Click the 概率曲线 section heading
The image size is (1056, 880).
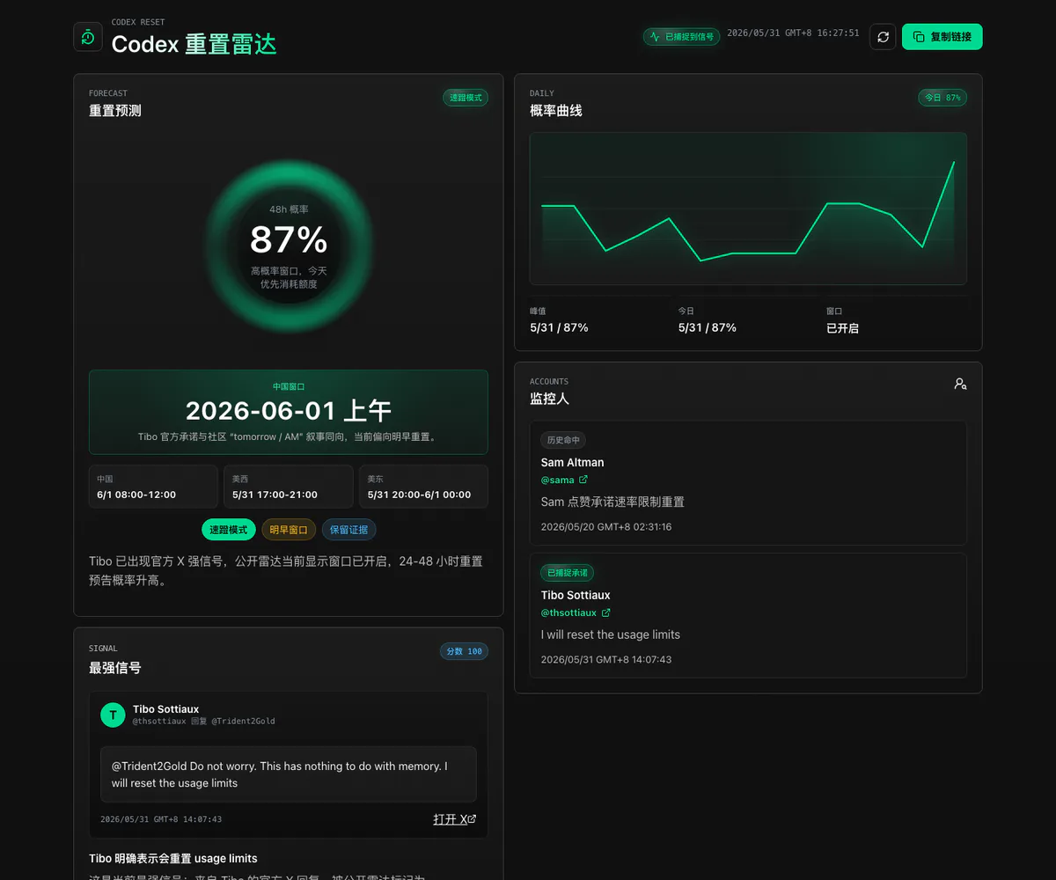[556, 111]
